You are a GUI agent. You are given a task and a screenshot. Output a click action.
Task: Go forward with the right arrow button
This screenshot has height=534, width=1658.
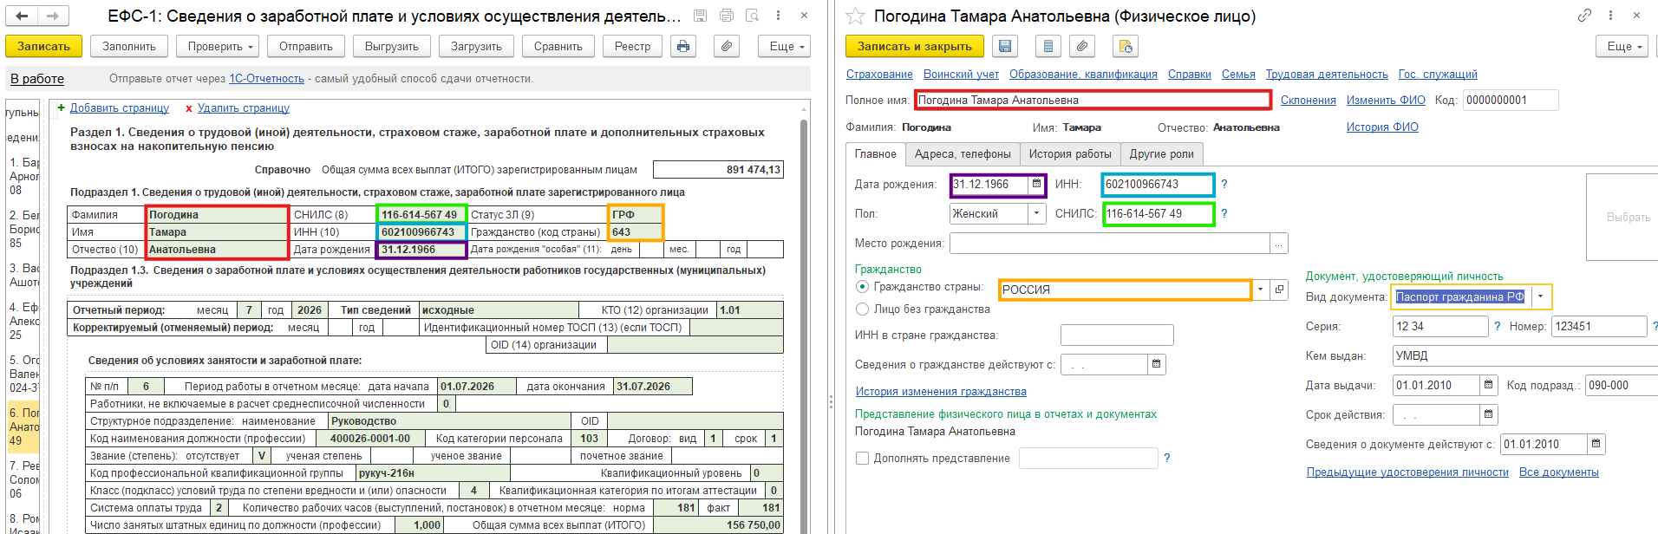click(x=53, y=16)
